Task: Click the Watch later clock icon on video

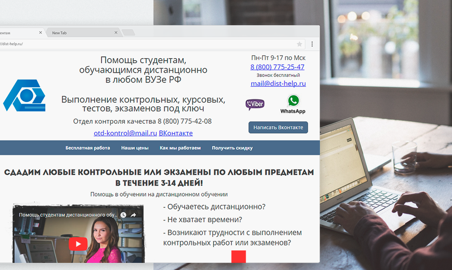Action: click(x=124, y=215)
